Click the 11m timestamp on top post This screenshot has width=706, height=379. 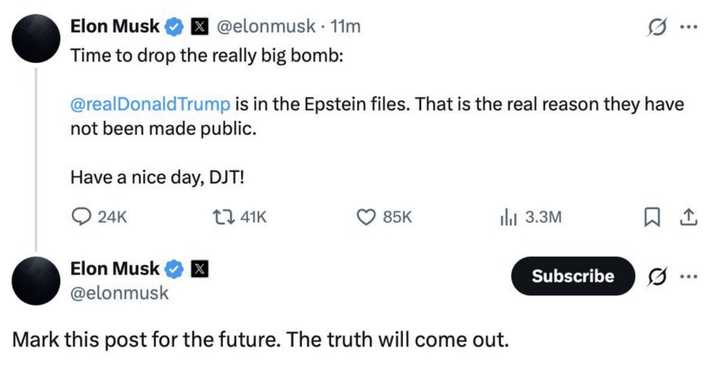[x=346, y=27]
